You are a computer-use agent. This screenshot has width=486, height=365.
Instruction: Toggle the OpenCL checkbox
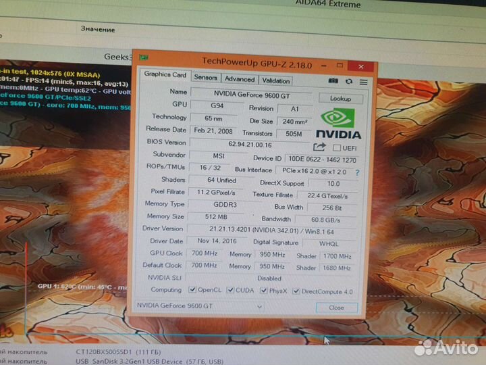pos(192,289)
